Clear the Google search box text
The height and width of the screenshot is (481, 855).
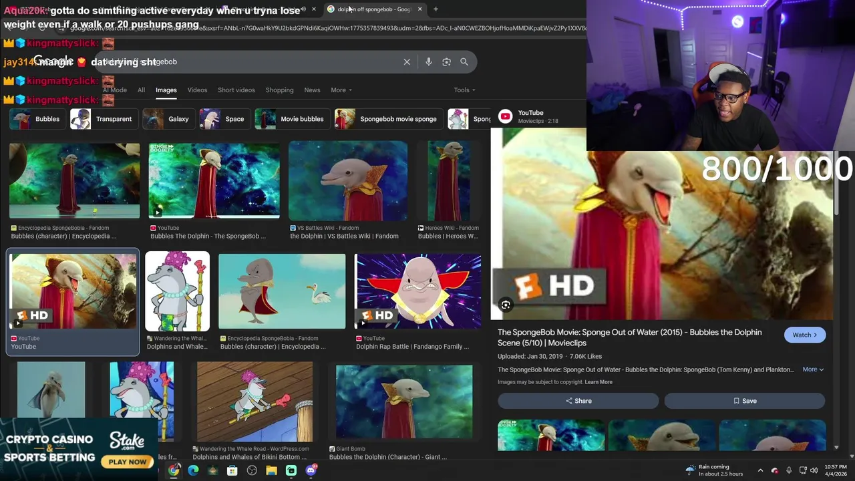click(x=407, y=61)
